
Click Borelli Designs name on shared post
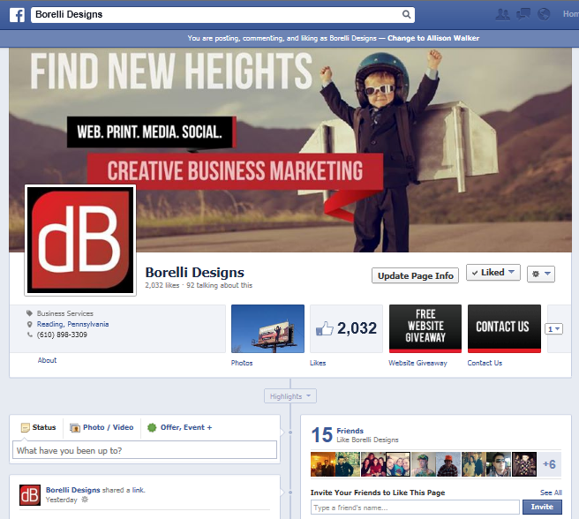tap(72, 490)
